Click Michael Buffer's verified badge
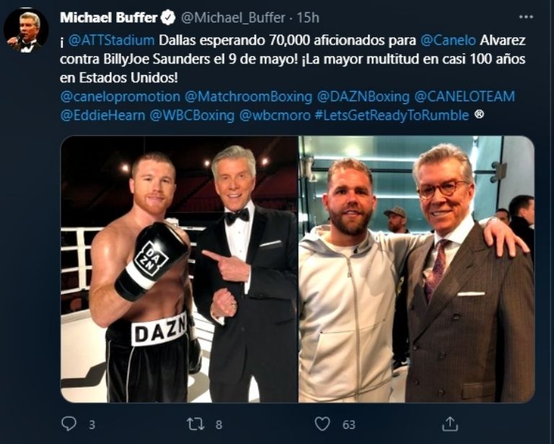This screenshot has height=444, width=554. [x=168, y=17]
